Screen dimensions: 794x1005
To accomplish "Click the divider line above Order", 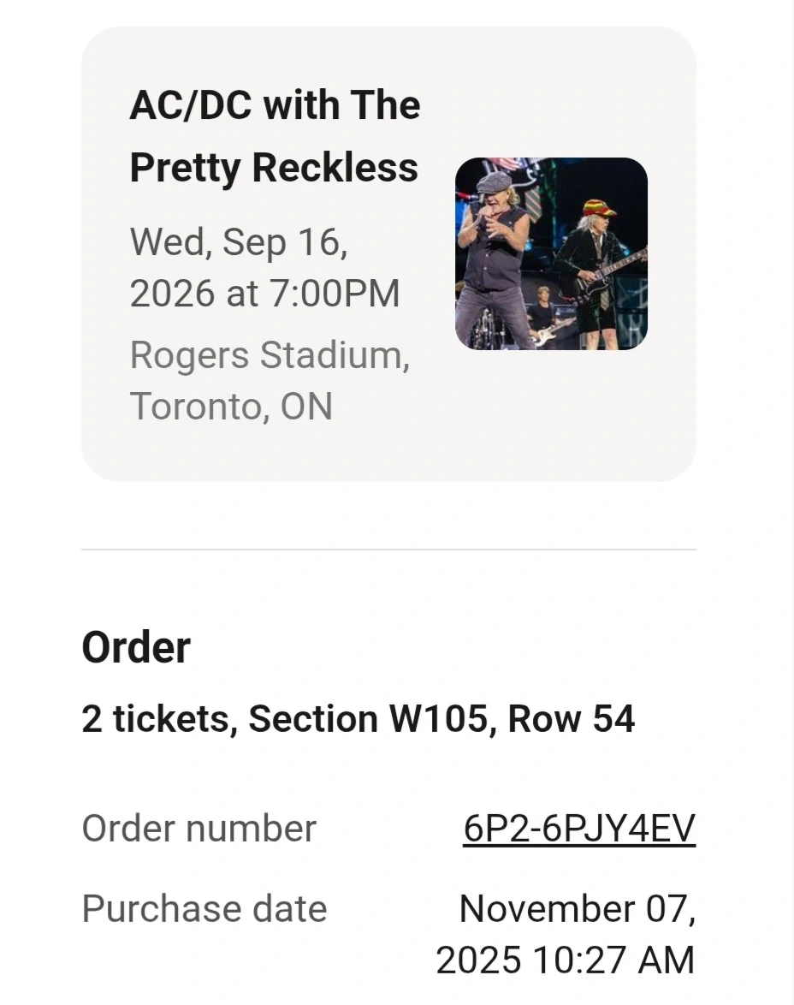I will (x=388, y=550).
